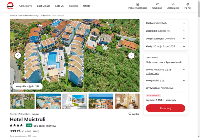This screenshot has width=200, height=138.
Task: Open the Kiedy date range dropdown
Action: tap(165, 46)
